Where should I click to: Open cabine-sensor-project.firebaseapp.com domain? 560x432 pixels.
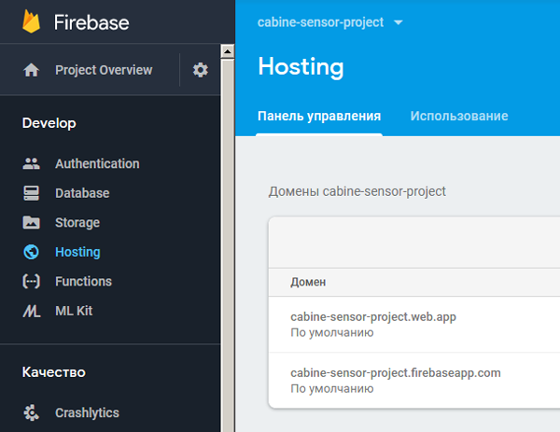click(396, 372)
